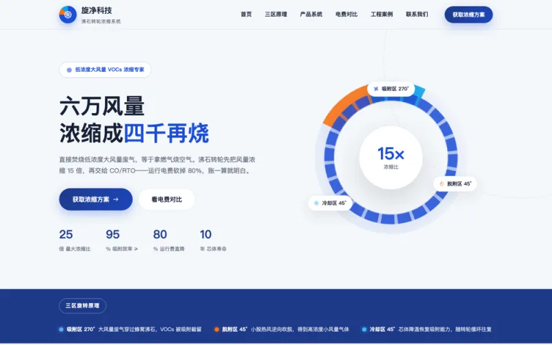This screenshot has height=345, width=552.
Task: Click the 低浓度大风量 VOCs 浓缩专家 badge
Action: tap(106, 70)
